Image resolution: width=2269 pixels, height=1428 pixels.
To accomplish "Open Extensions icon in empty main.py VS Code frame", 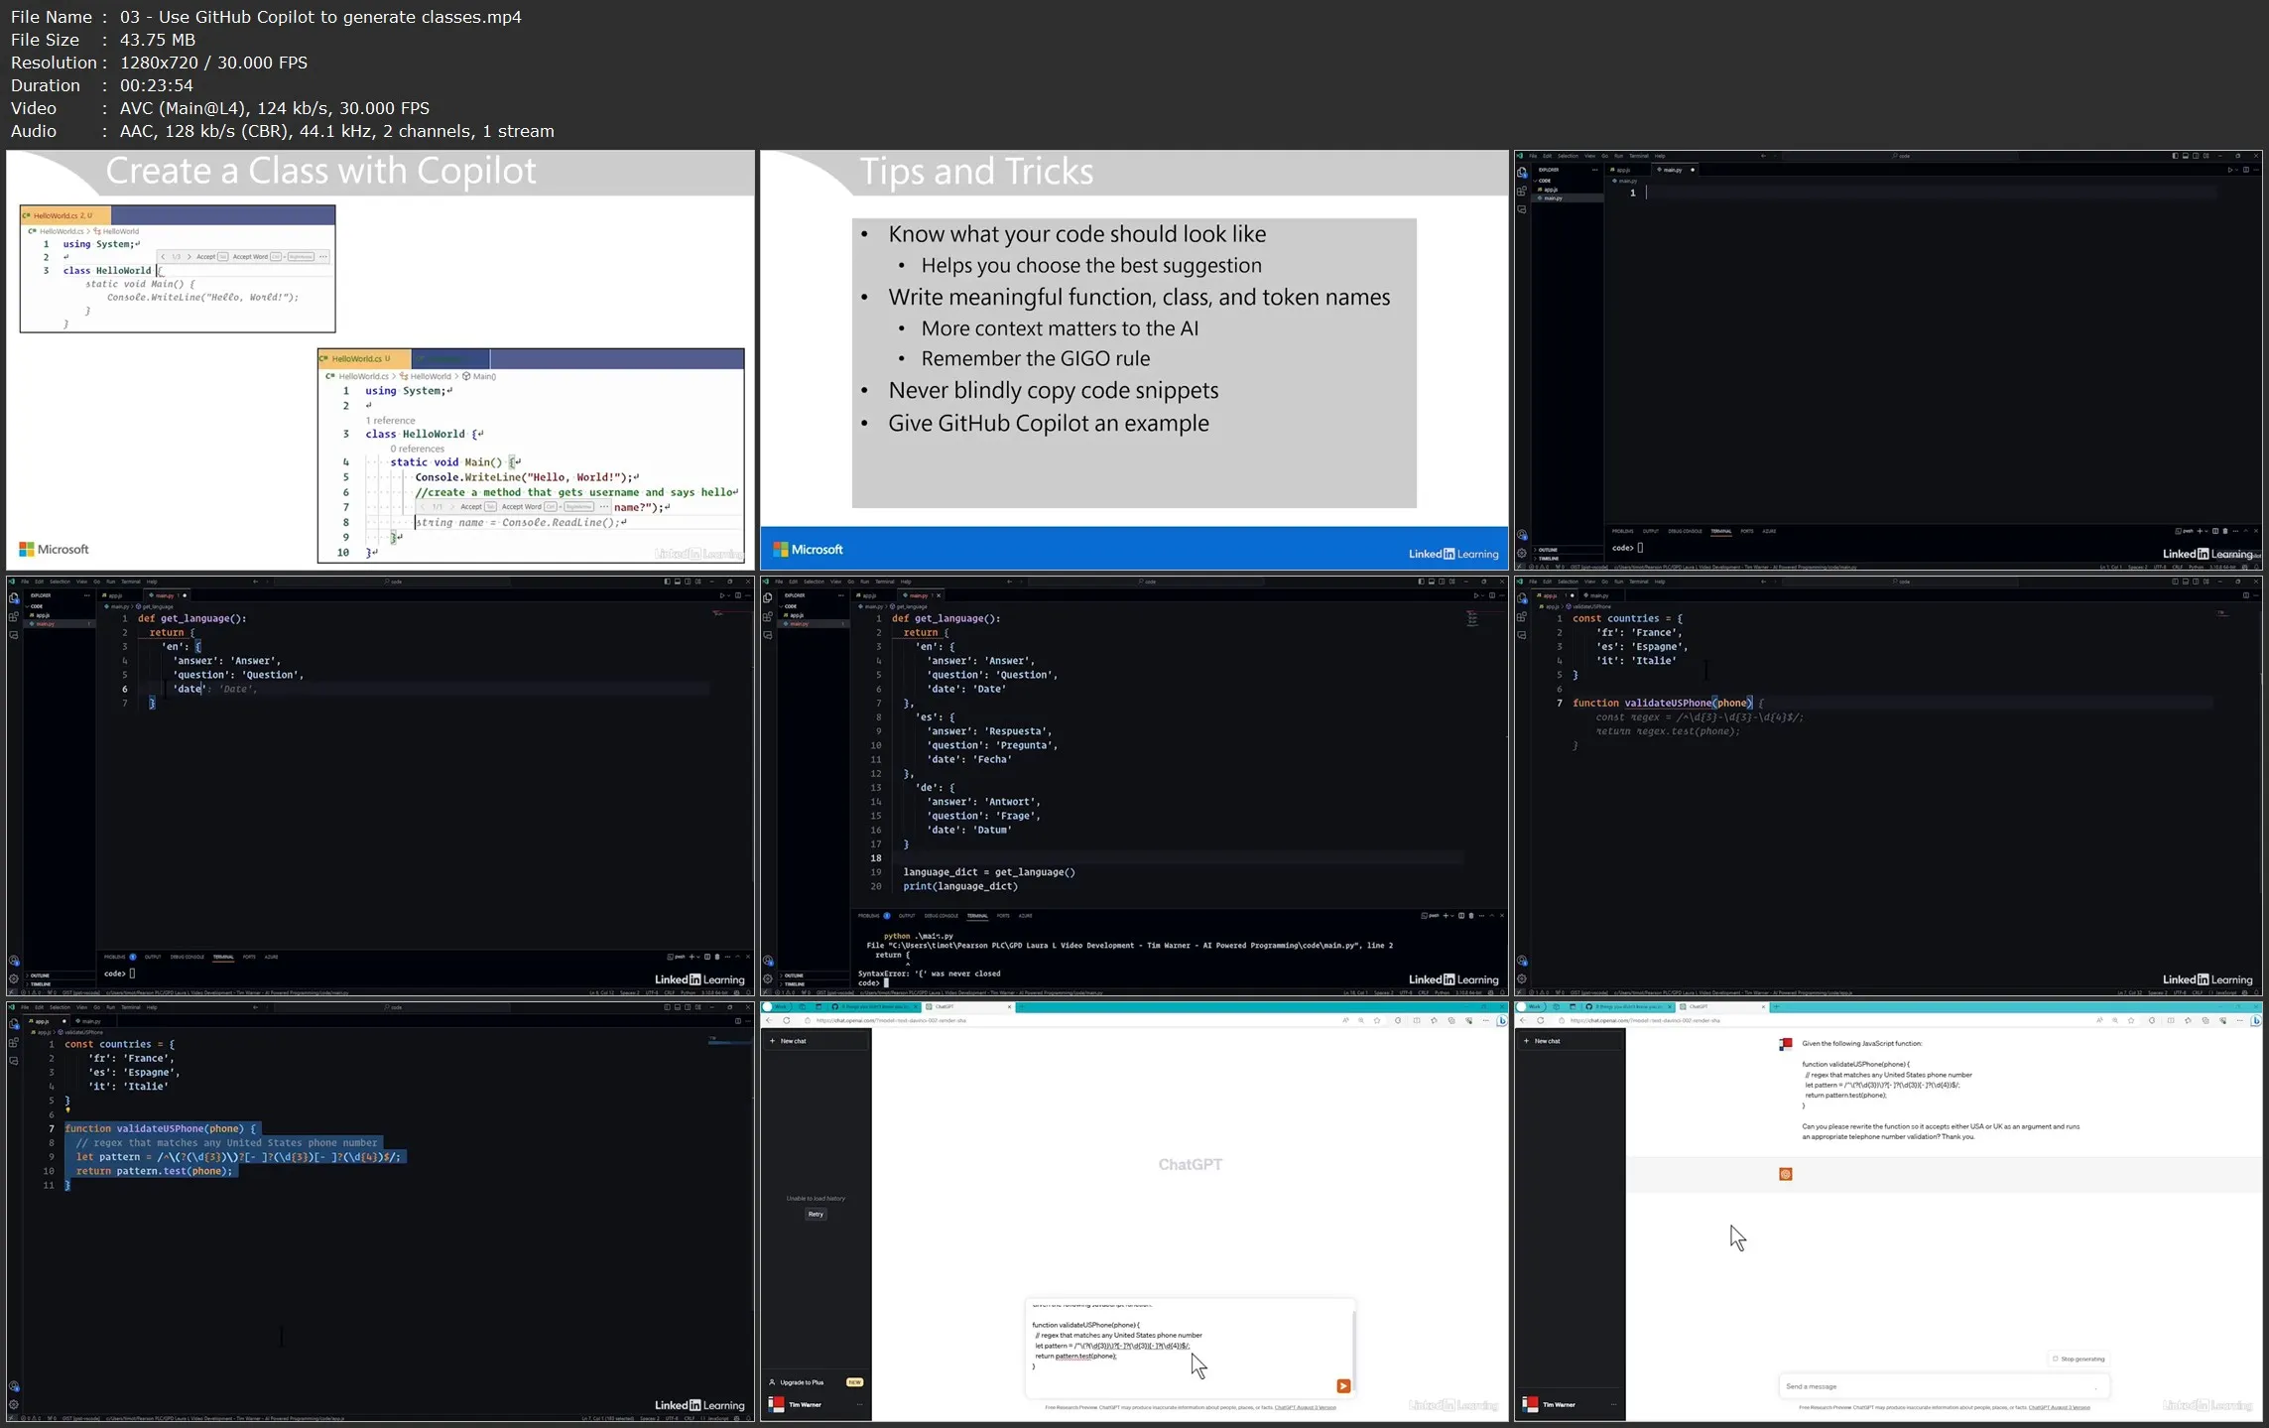I will (x=1522, y=191).
